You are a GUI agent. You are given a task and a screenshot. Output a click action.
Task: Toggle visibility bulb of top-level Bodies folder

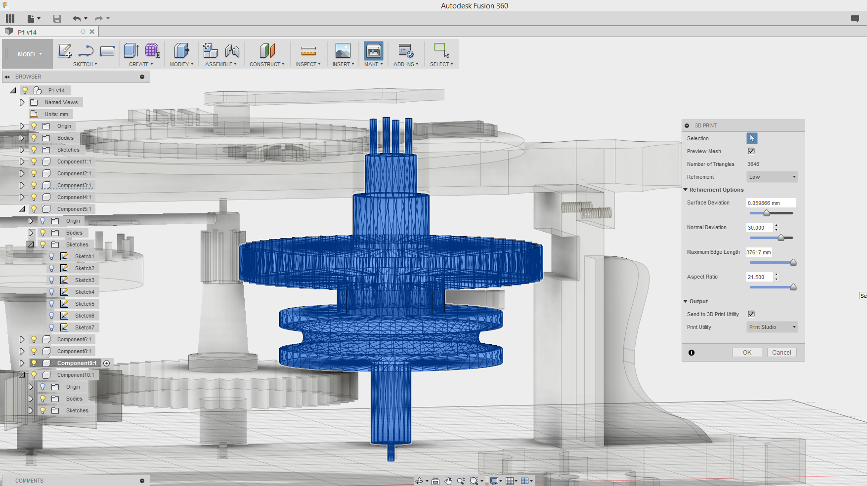pyautogui.click(x=34, y=138)
